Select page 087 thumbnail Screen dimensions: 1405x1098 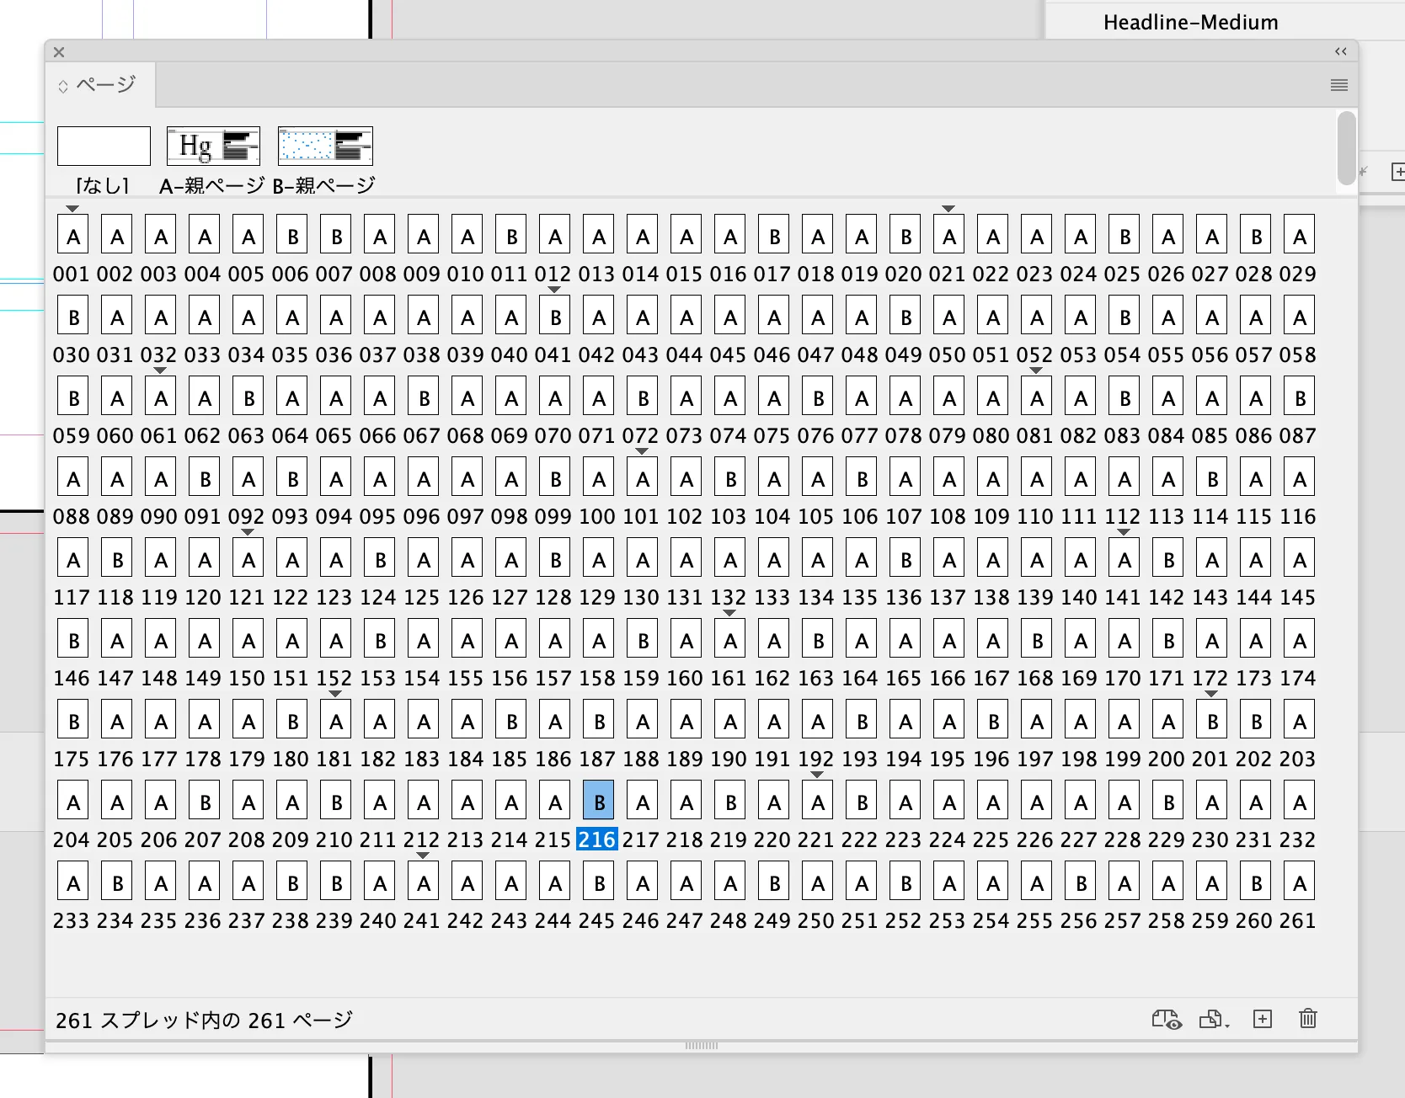tap(1300, 396)
